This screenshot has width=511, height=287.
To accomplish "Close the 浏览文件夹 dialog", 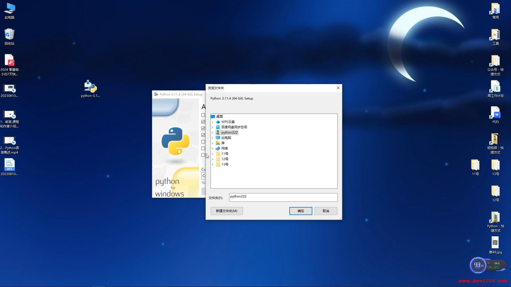I will coord(338,88).
